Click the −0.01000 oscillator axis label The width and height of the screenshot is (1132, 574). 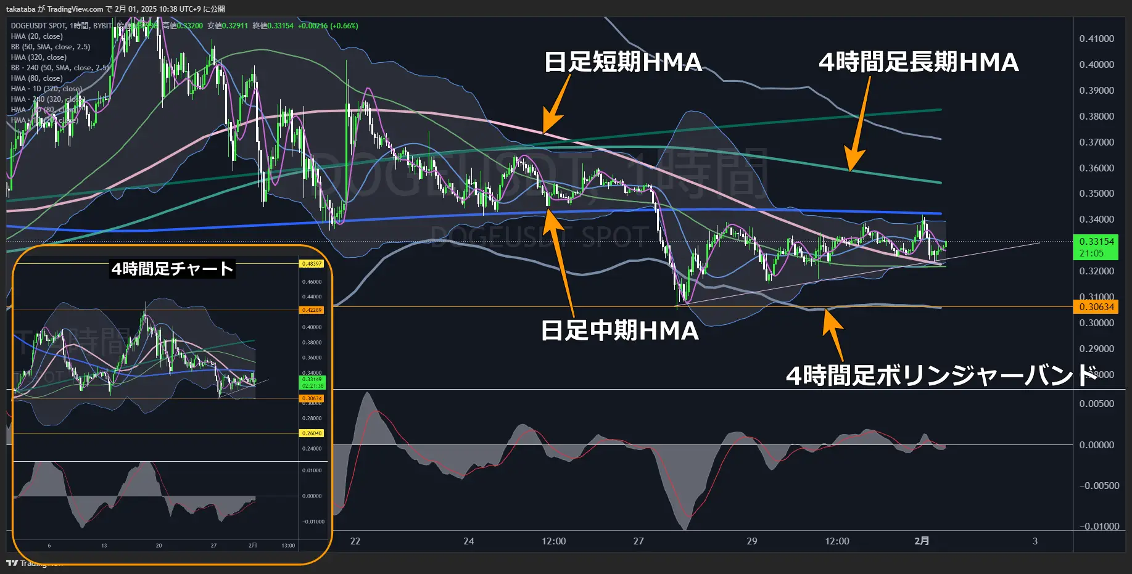[x=1099, y=527]
